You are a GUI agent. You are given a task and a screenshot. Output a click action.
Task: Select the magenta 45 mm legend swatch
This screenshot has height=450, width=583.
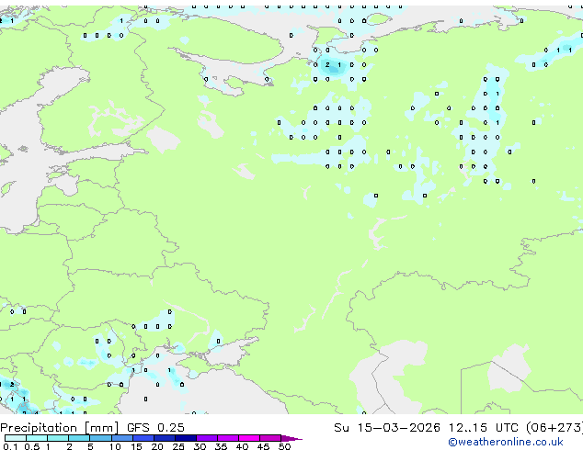[x=270, y=438]
